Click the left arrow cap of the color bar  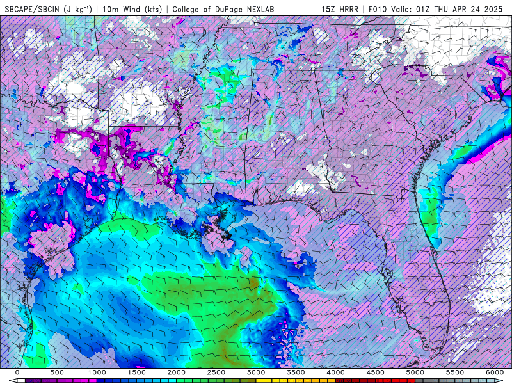click(x=13, y=381)
